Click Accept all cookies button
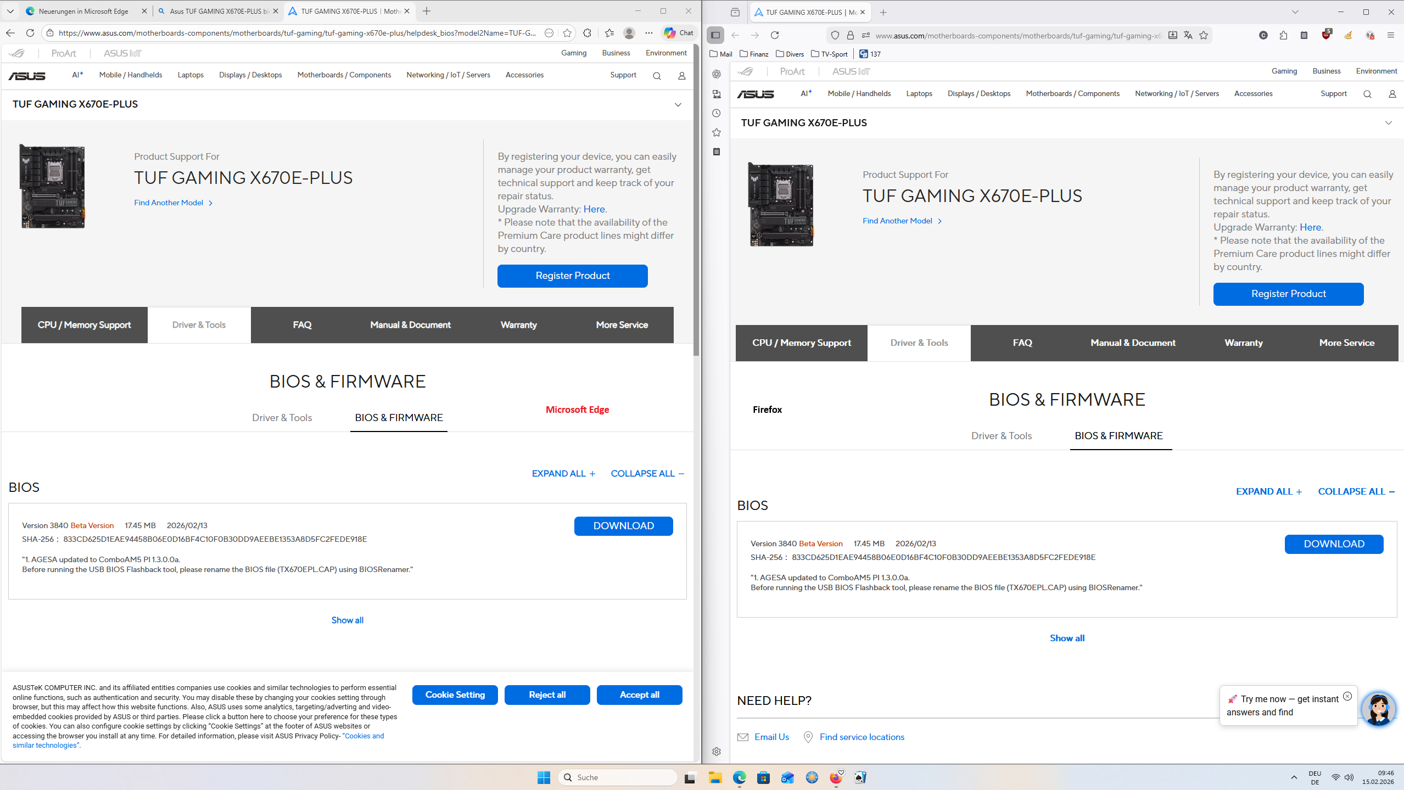This screenshot has height=790, width=1404. click(x=639, y=694)
